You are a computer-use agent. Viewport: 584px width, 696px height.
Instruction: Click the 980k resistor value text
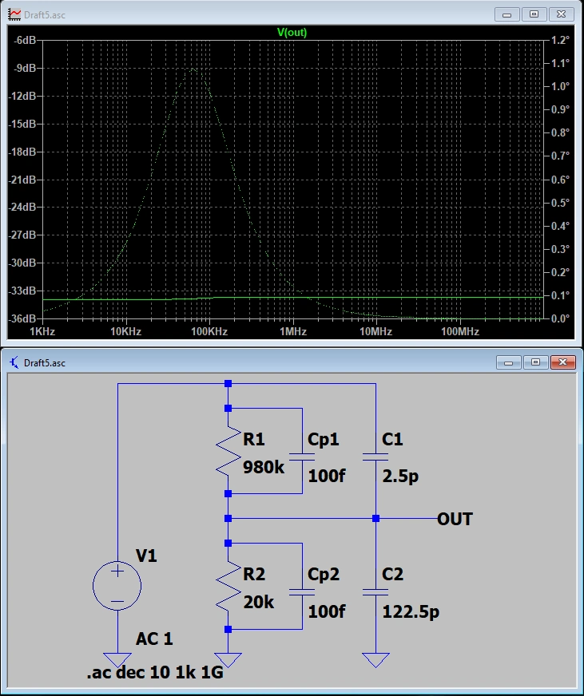(264, 468)
